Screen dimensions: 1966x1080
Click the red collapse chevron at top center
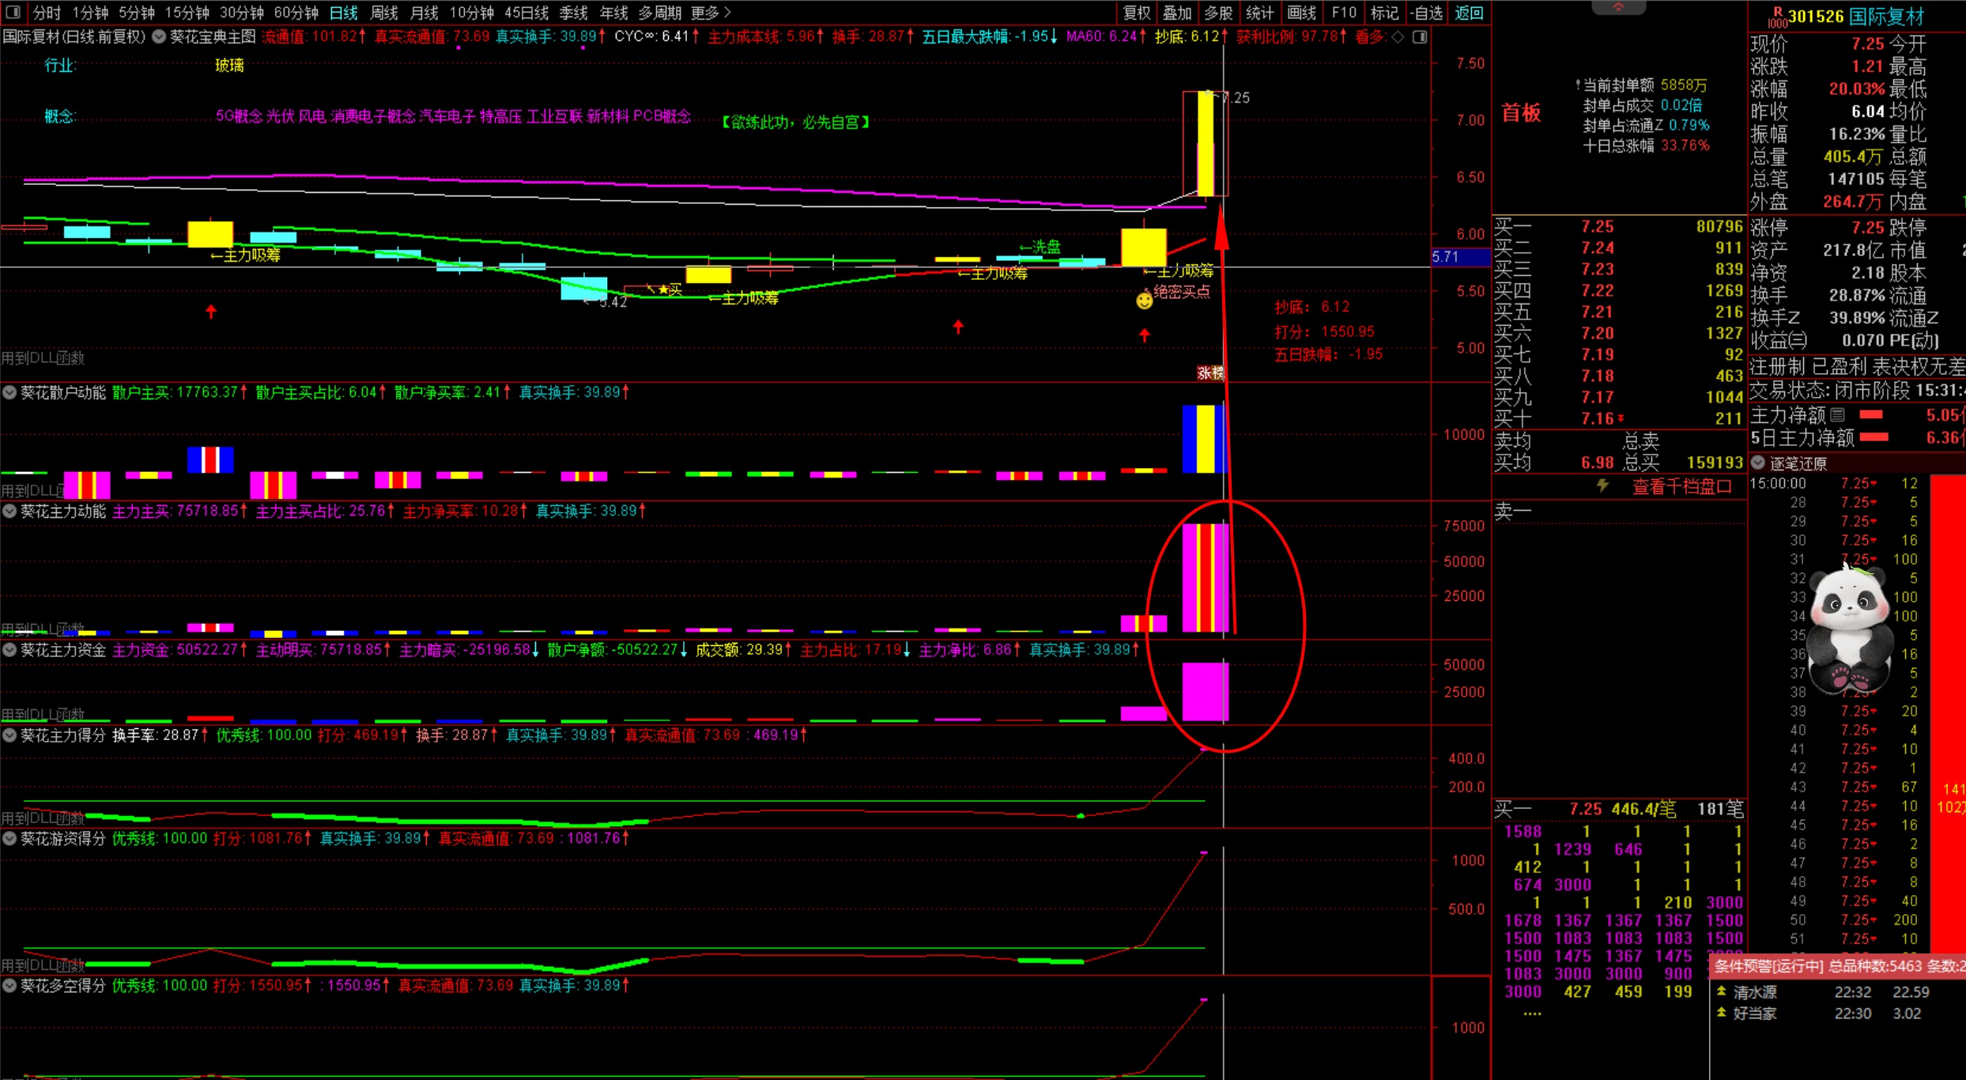[1618, 7]
